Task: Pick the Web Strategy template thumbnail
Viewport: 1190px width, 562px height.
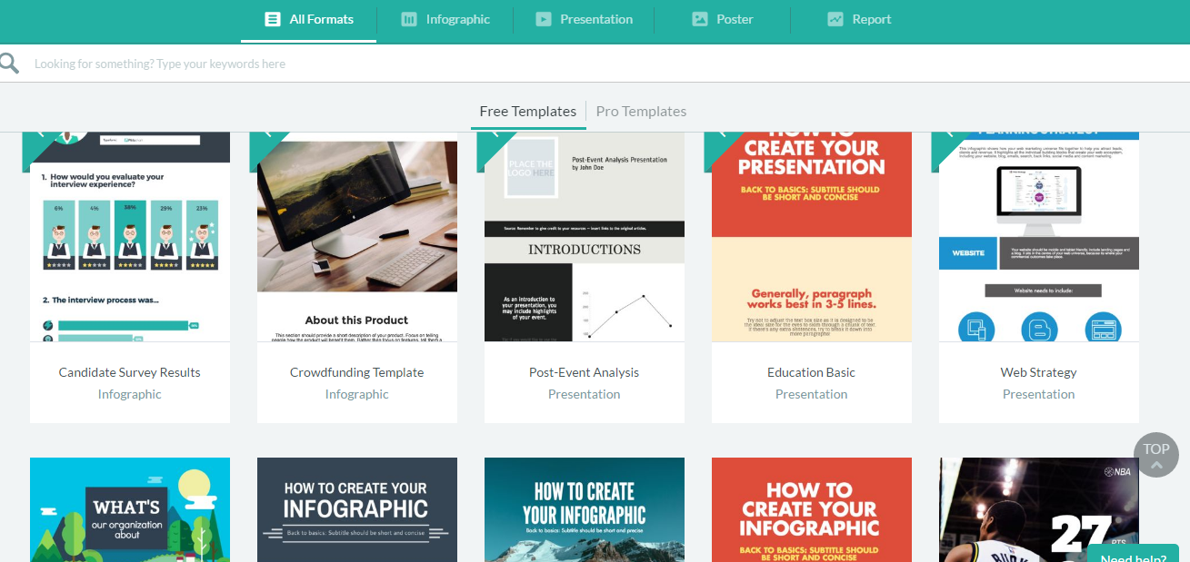Action: 1039,237
